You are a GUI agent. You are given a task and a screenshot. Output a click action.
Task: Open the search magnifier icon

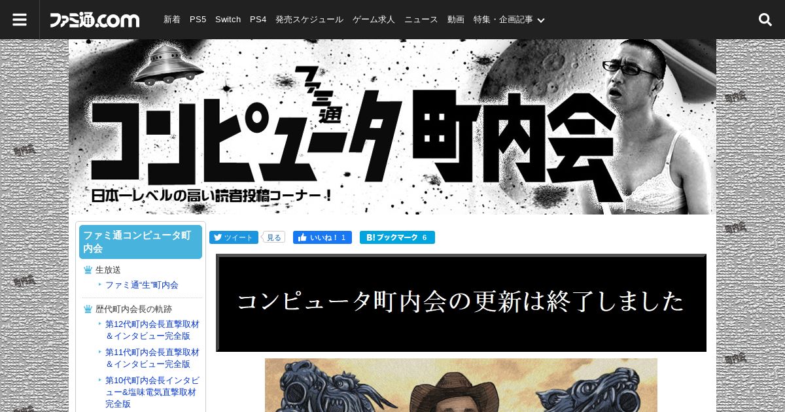[765, 20]
